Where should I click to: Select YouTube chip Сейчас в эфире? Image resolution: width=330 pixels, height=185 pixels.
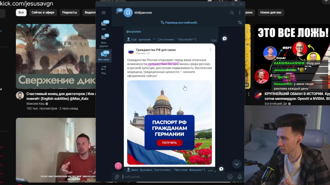[43, 12]
